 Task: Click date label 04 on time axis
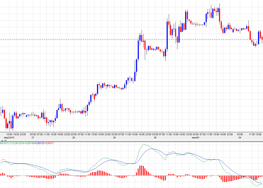[240, 138]
